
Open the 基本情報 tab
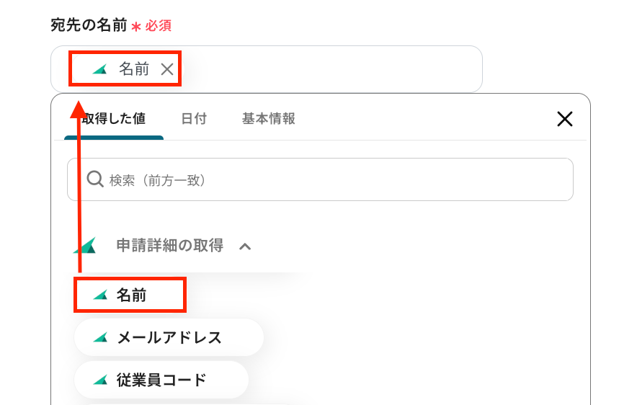point(269,119)
